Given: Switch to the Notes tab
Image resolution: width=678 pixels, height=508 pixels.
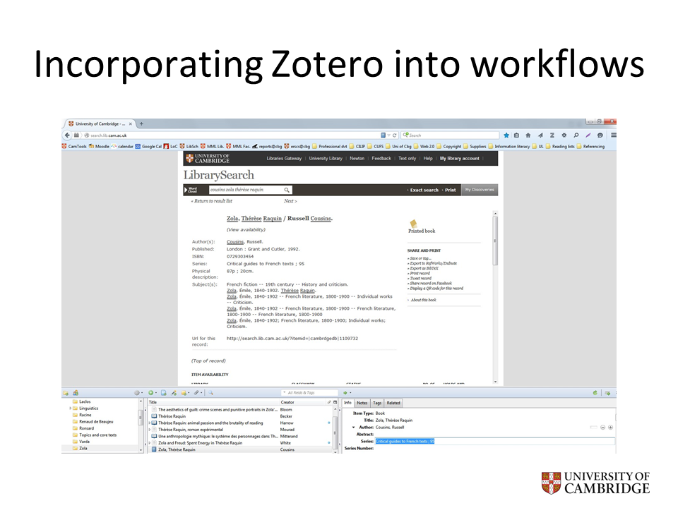Looking at the screenshot, I should coord(362,403).
